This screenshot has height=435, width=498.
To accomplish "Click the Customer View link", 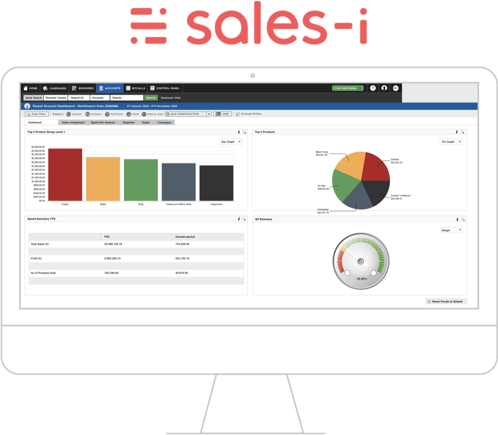I will 171,98.
